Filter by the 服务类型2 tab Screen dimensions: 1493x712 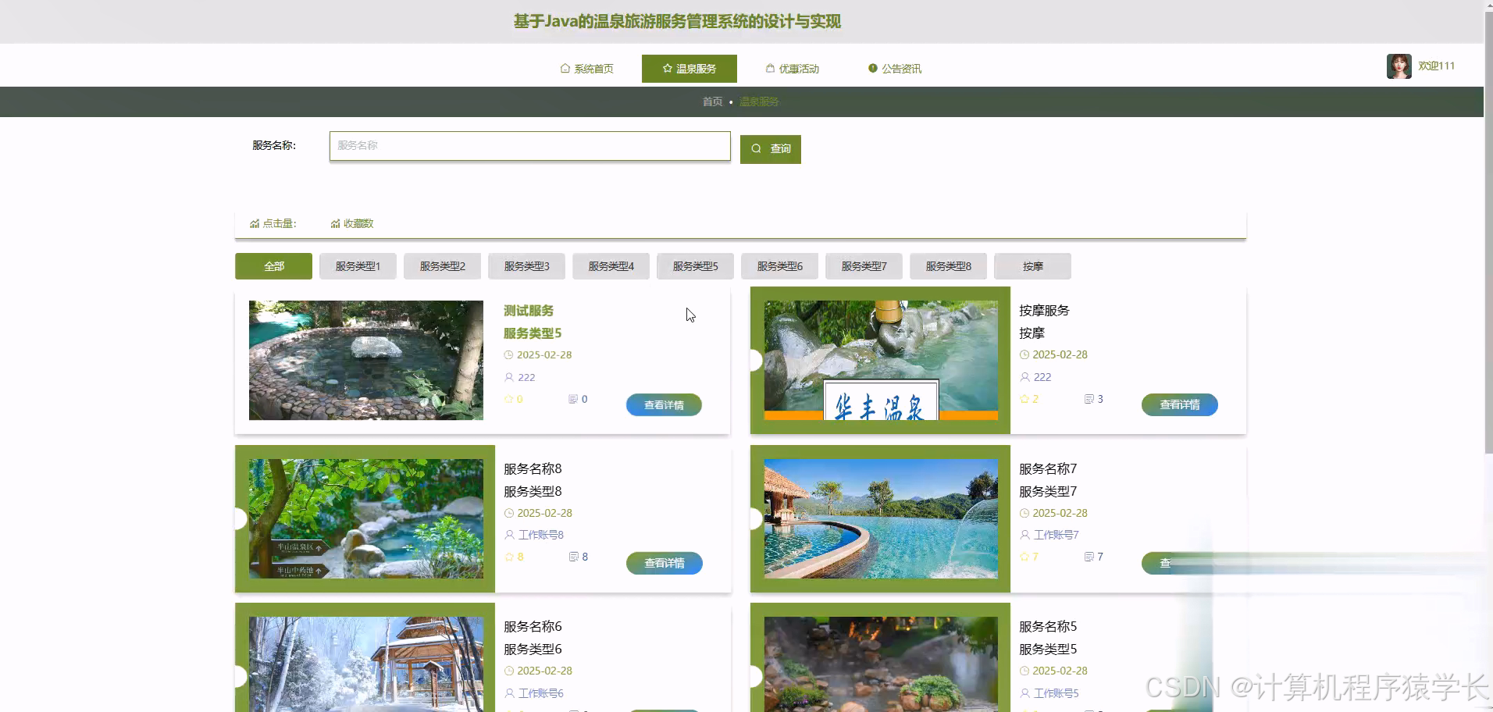pos(442,266)
